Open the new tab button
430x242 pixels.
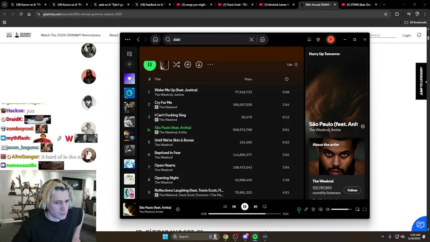[x=384, y=5]
